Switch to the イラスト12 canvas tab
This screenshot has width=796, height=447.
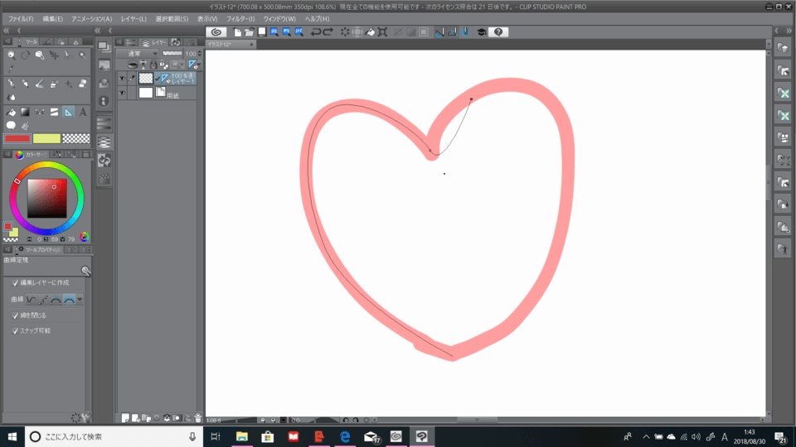click(x=226, y=44)
